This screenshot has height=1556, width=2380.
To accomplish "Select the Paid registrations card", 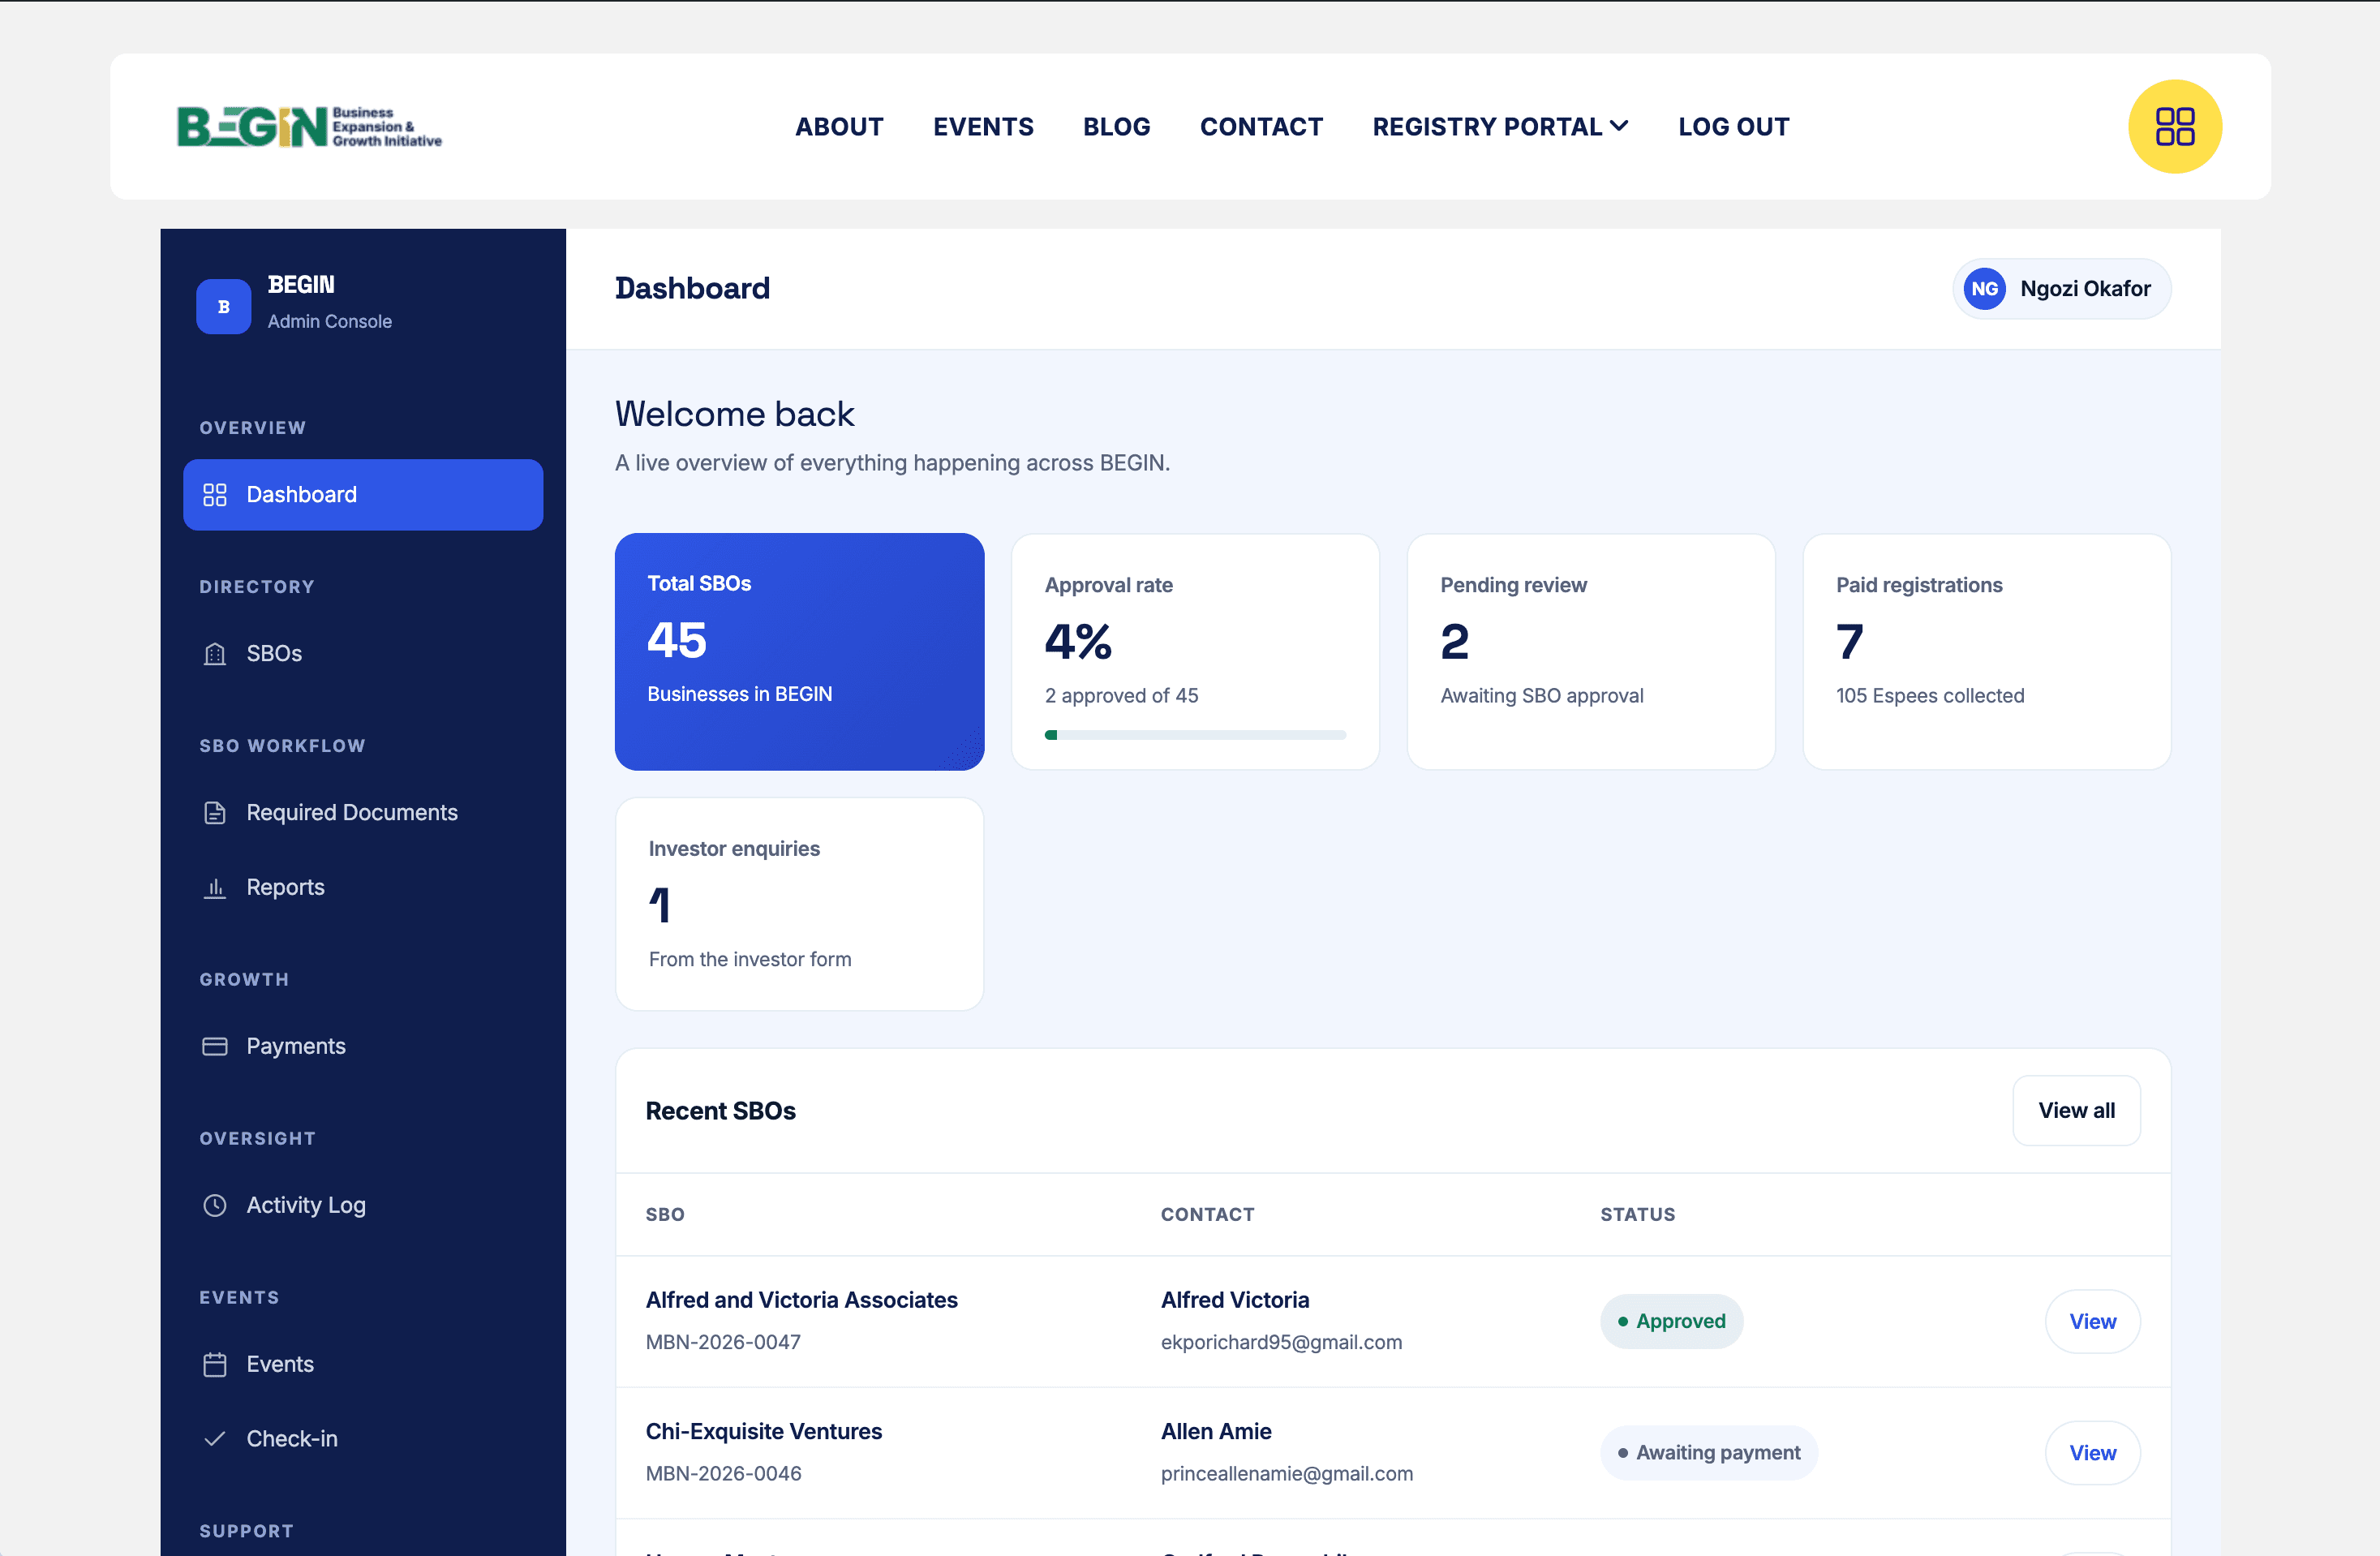I will point(1986,652).
